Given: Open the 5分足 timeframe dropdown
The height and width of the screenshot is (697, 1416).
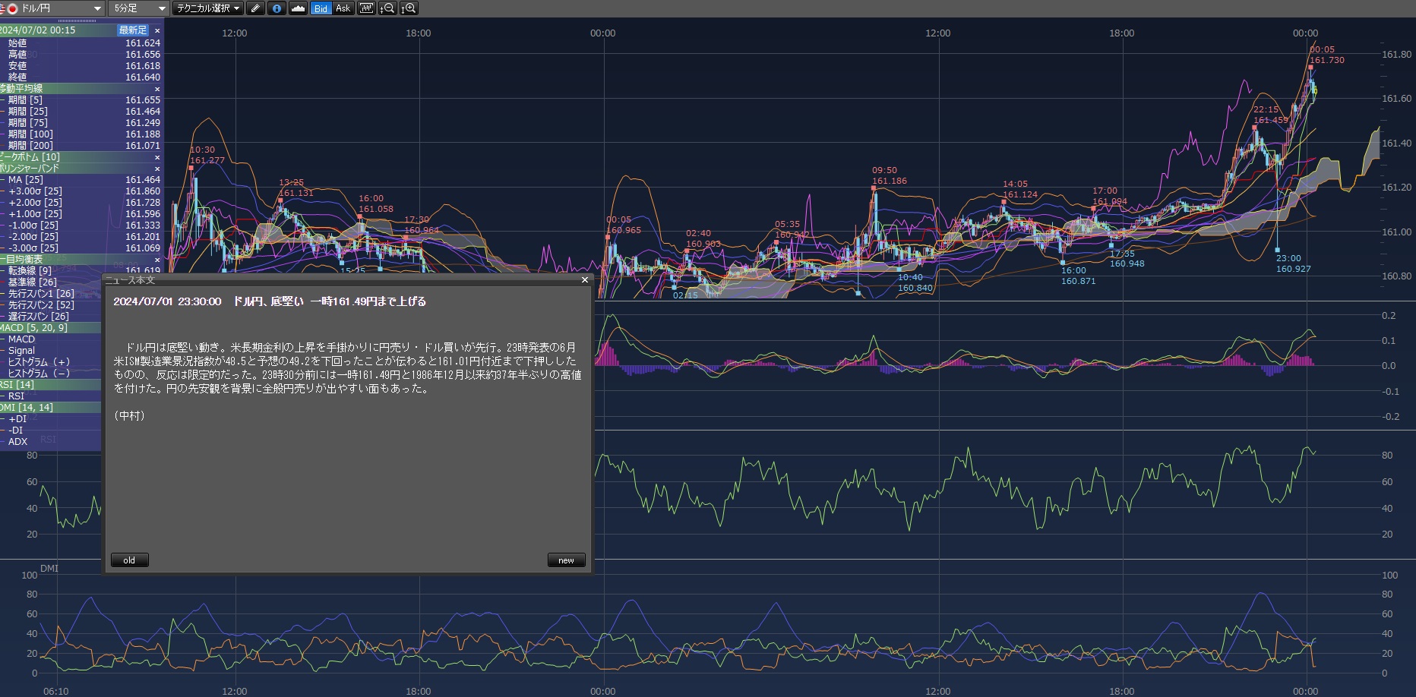Looking at the screenshot, I should tap(139, 8).
